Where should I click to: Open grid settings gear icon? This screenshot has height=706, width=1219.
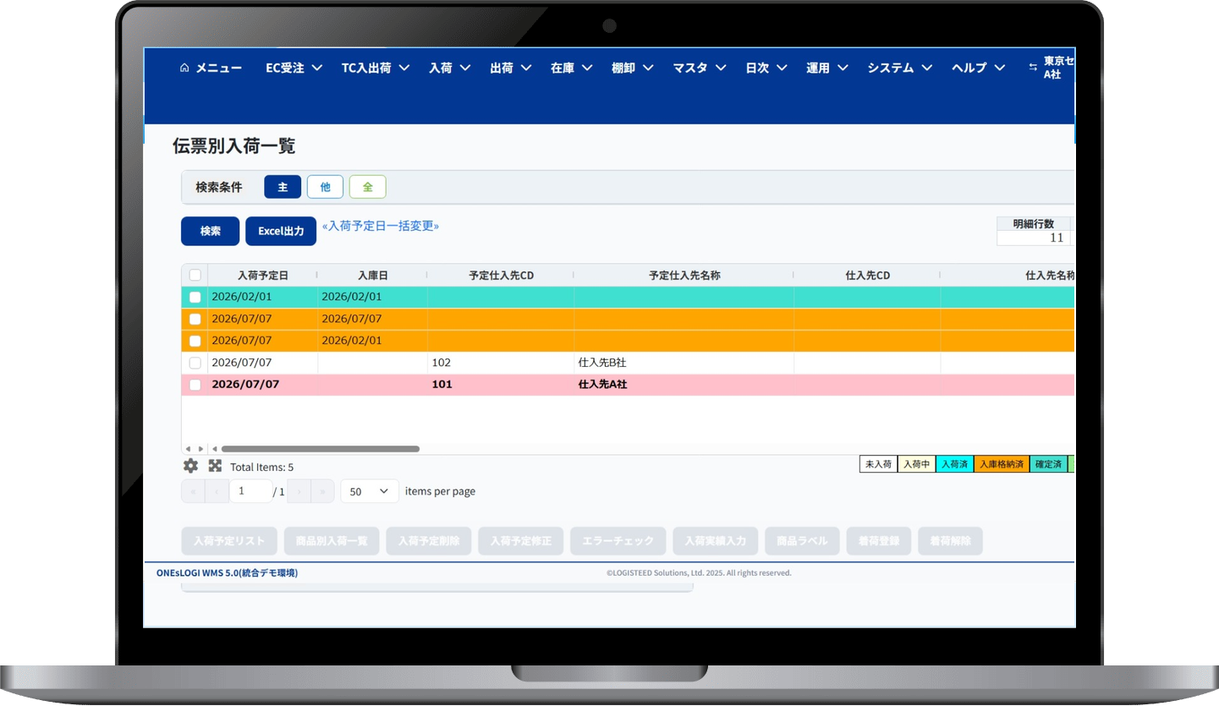[190, 466]
